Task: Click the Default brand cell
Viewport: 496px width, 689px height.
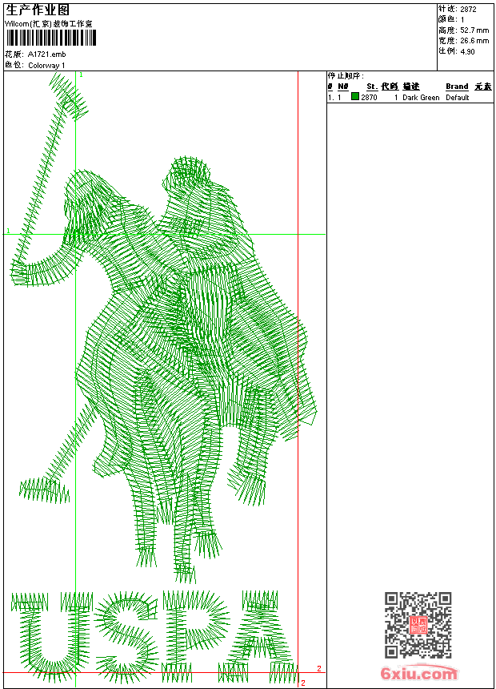Action: (458, 98)
